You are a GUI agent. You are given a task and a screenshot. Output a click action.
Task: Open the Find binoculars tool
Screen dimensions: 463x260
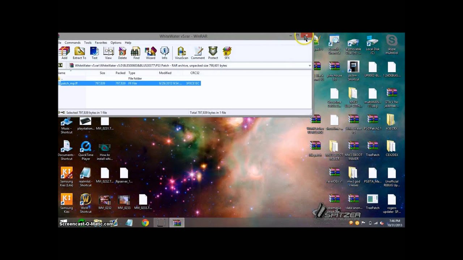tap(136, 53)
